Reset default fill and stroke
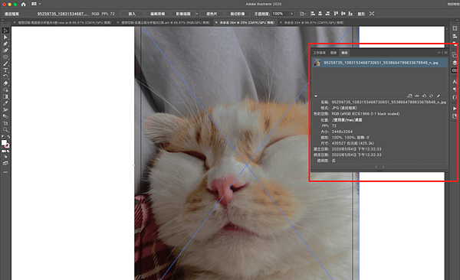This screenshot has height=280, width=460. tap(3, 137)
